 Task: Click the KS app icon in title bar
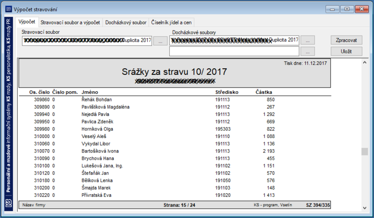pyautogui.click(x=8, y=9)
